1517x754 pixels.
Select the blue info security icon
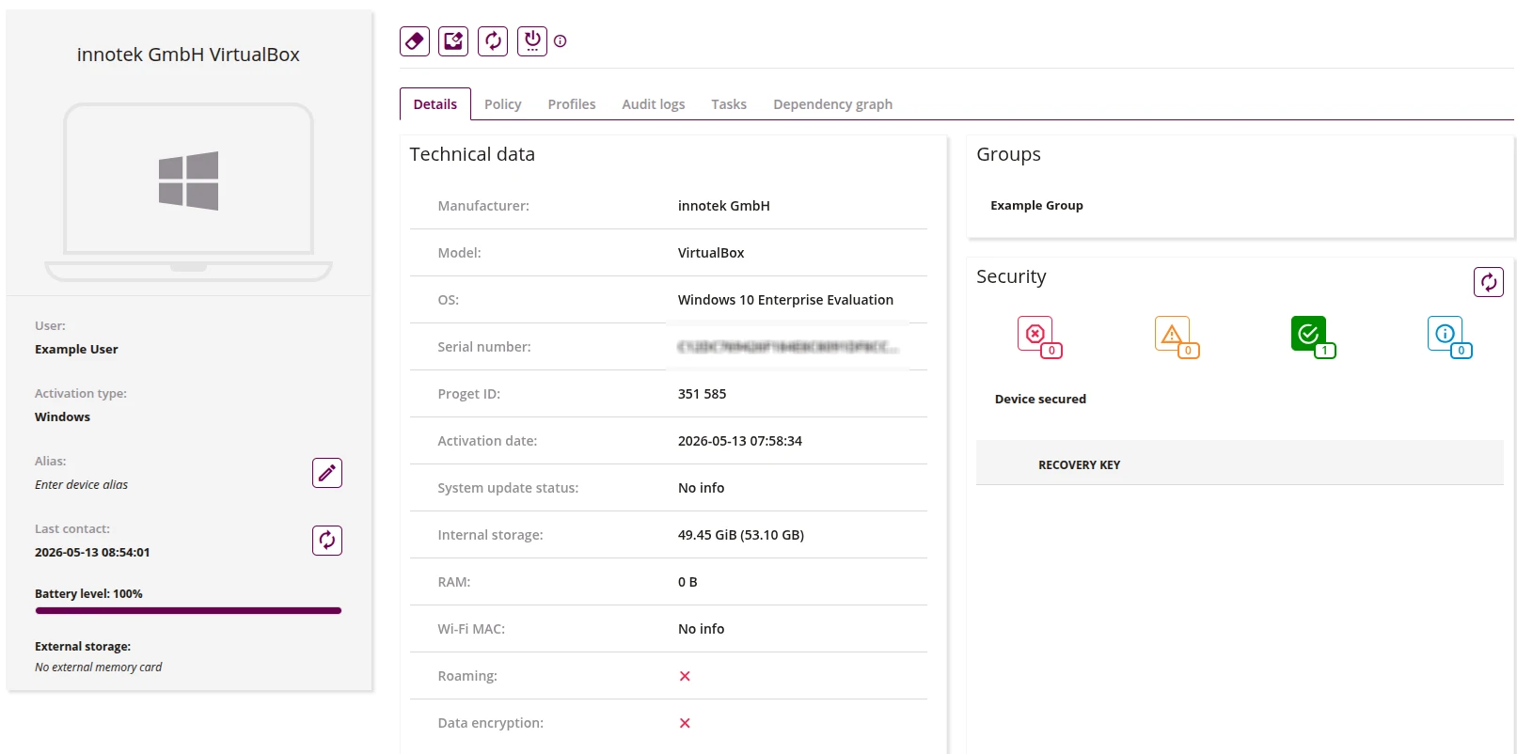pos(1449,337)
